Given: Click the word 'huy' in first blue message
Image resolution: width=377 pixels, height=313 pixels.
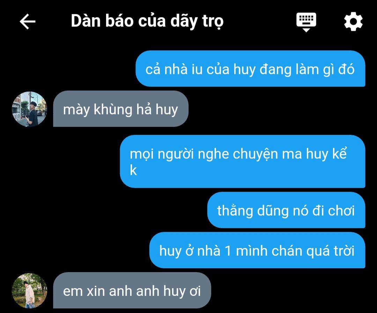Looking at the screenshot, I should click(x=244, y=70).
